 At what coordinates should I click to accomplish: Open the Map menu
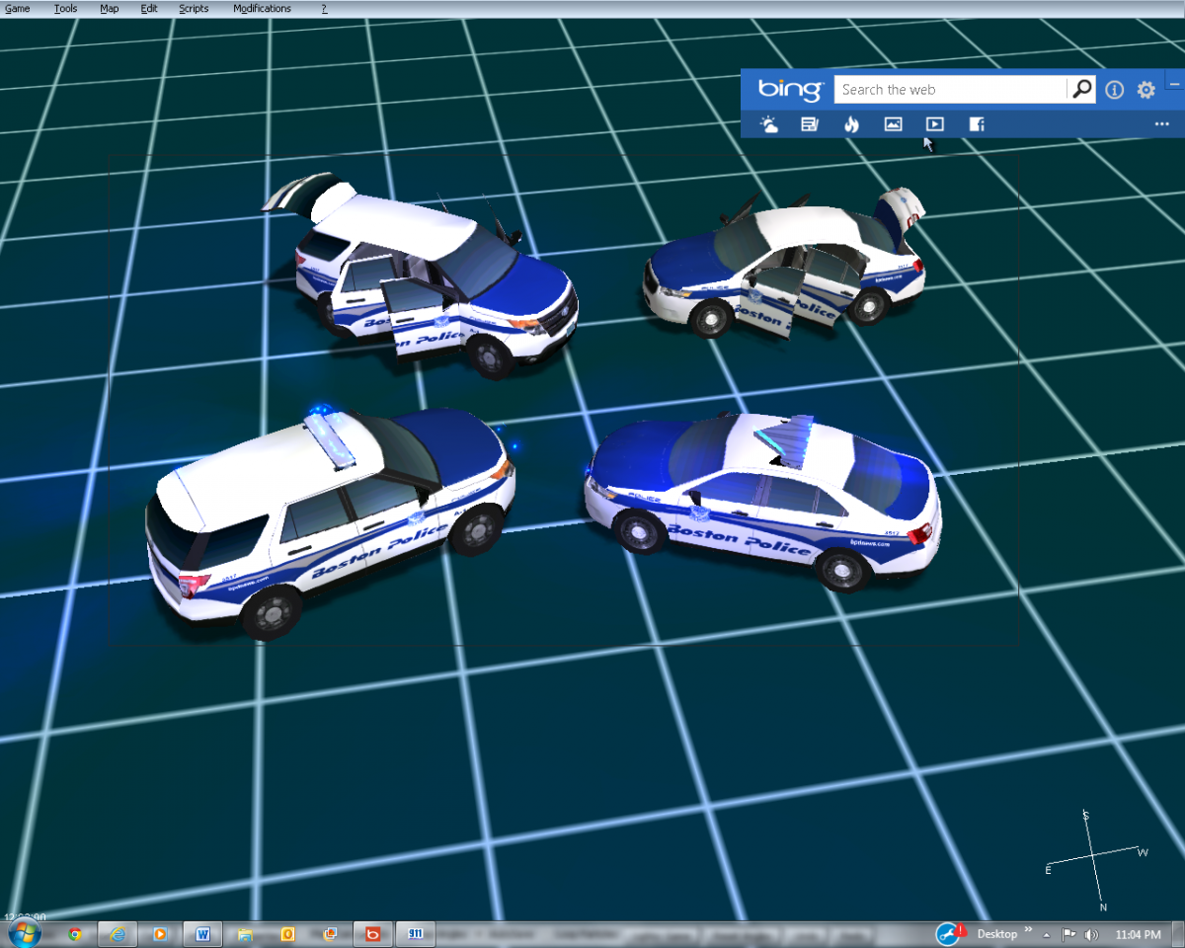110,8
